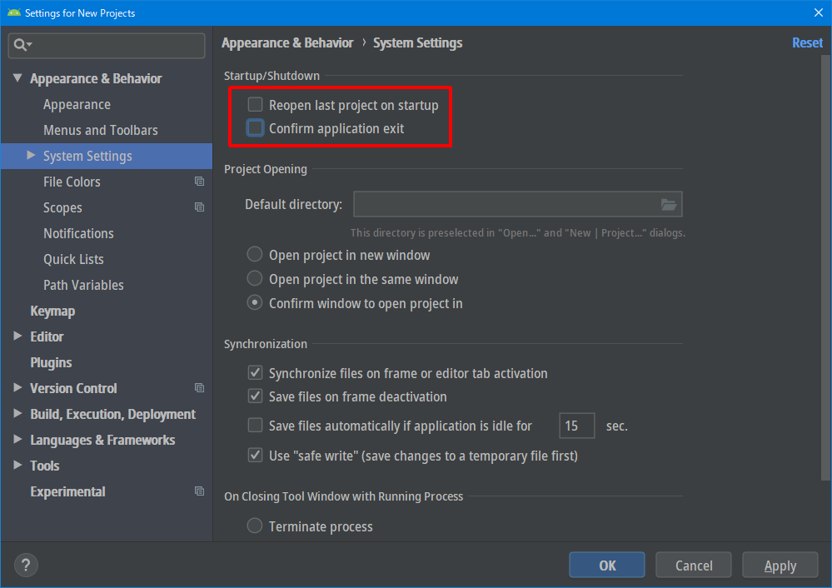Click the Android Studio icon in title bar

[x=13, y=12]
